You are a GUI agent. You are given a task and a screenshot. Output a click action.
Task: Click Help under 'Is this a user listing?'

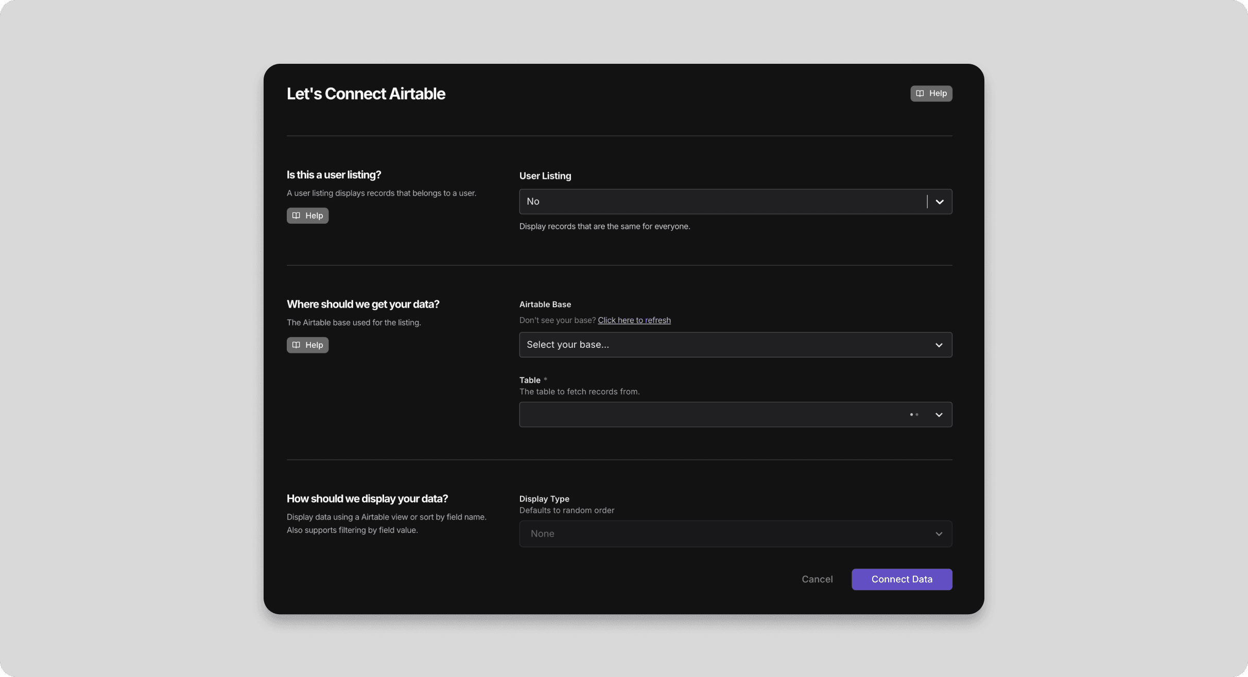tap(307, 216)
